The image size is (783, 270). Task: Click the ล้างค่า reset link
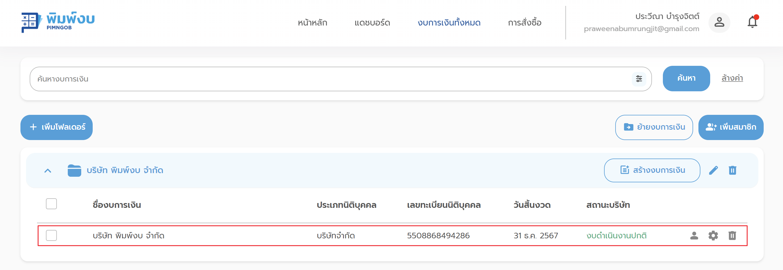[x=732, y=78]
